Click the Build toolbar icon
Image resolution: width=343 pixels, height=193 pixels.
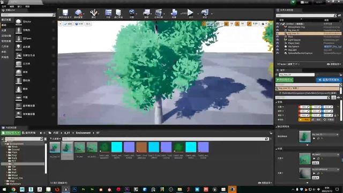click(x=174, y=12)
